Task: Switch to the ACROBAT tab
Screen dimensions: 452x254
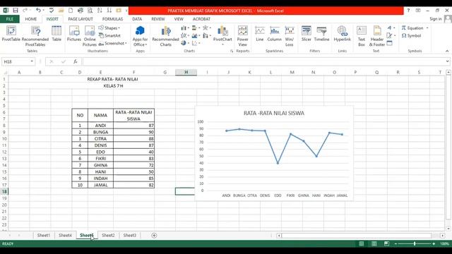Action: tap(201, 19)
